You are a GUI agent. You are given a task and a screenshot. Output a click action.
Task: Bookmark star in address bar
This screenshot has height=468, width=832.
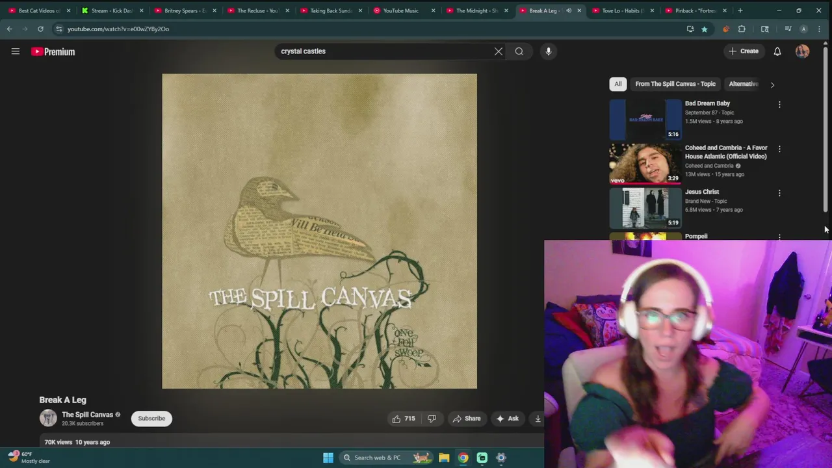pyautogui.click(x=704, y=29)
